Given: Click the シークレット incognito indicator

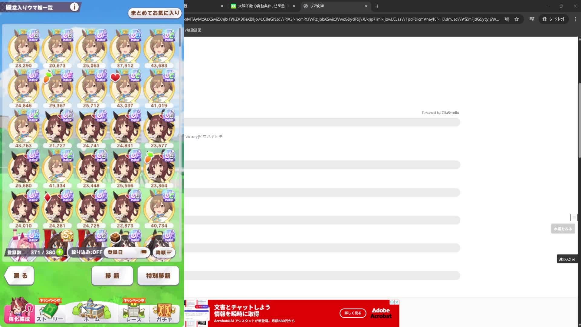Looking at the screenshot, I should point(554,19).
